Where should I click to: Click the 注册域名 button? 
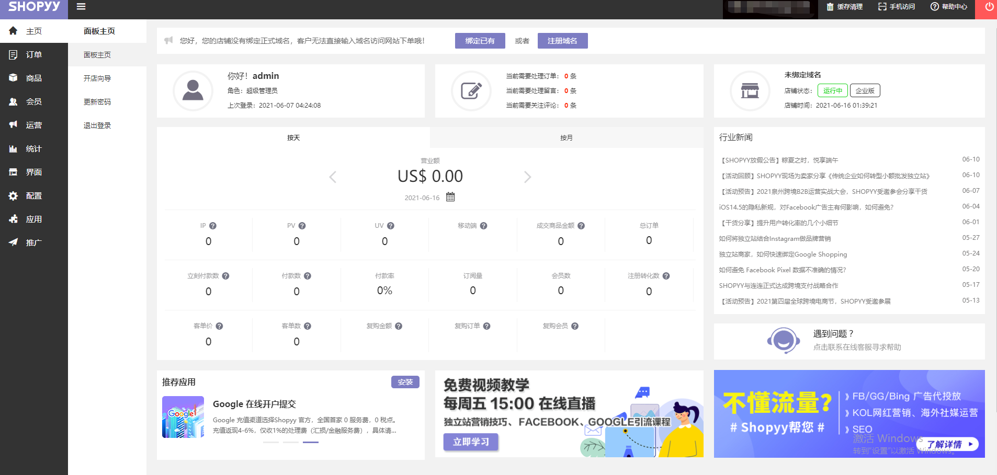tap(562, 41)
